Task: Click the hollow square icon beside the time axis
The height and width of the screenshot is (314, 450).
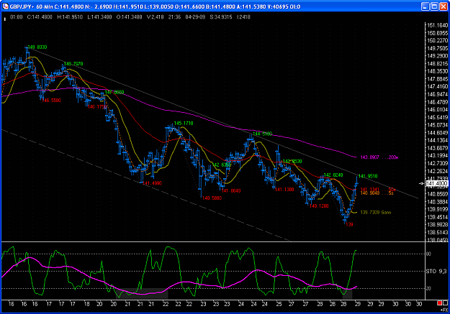Action: [x=445, y=303]
